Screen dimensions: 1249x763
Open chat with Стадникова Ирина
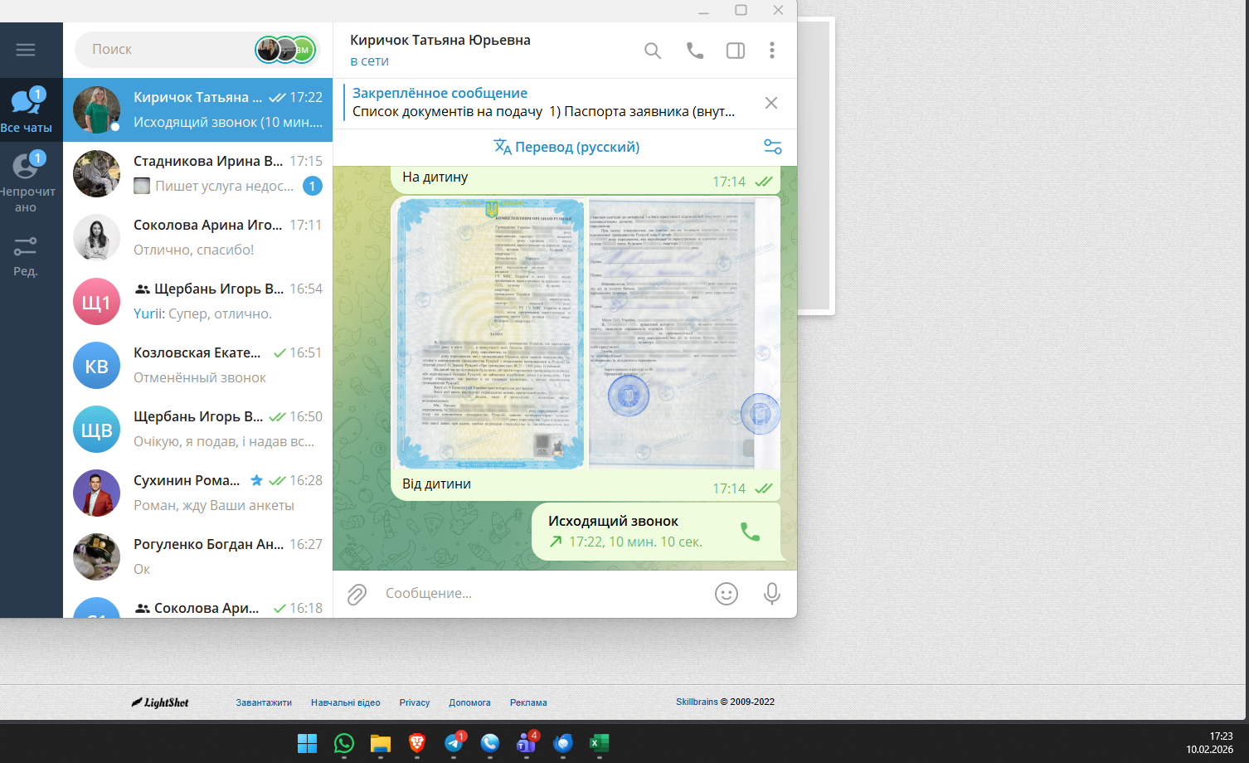click(x=198, y=174)
